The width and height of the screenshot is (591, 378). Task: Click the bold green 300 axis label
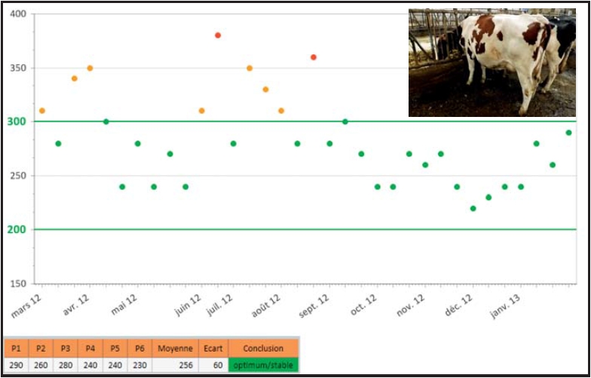[17, 122]
